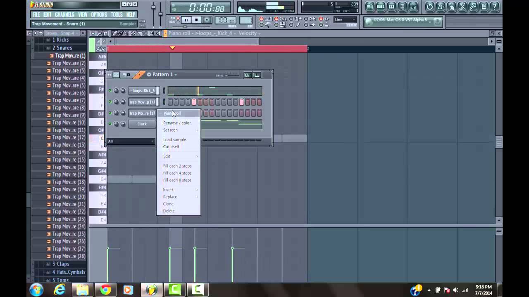Click the graph editor icon in step sequencer
The height and width of the screenshot is (297, 529).
[x=248, y=75]
